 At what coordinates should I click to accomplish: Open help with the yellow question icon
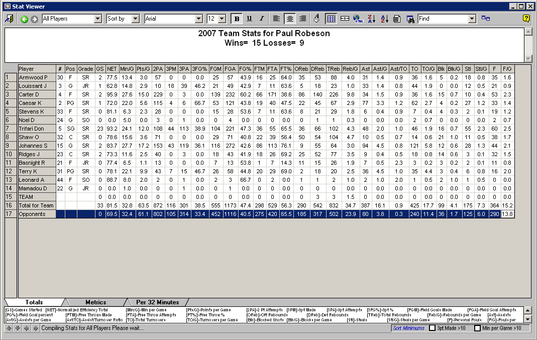(526, 19)
